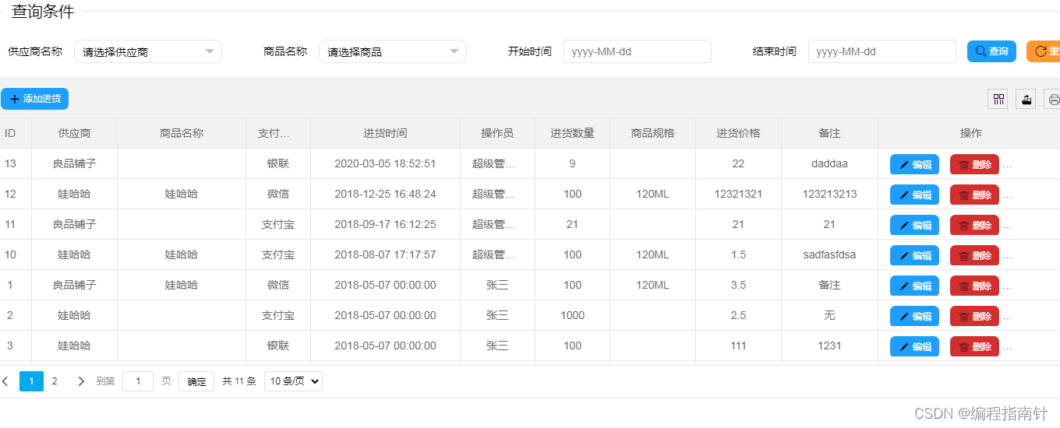Screen dimensions: 1060x428
Task: Open the 请选择供应商 supplier dropdown
Action: (x=148, y=51)
